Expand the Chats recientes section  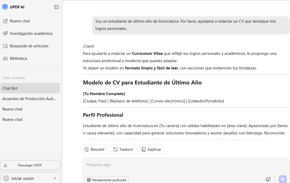(x=14, y=78)
